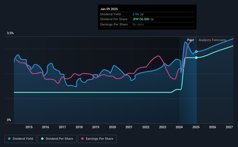Click the 2015 x-axis label
Image resolution: width=238 pixels, height=147 pixels.
click(29, 127)
